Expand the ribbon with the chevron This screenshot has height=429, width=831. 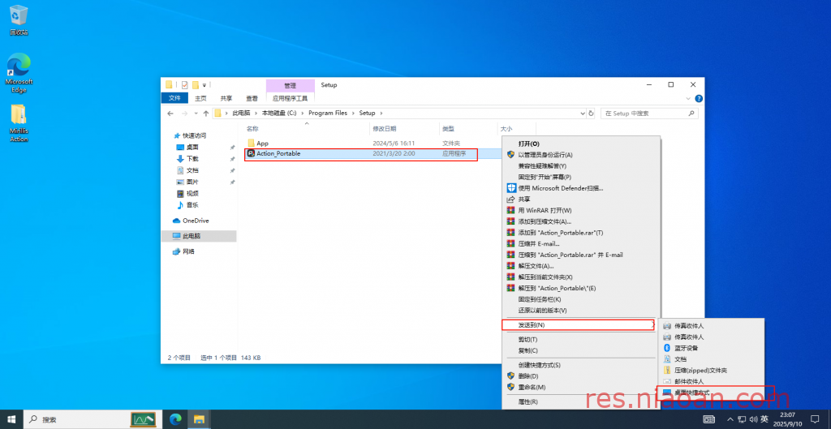[688, 98]
